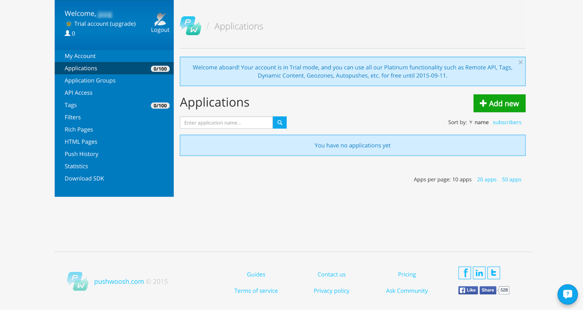Click the Pushwoosh logo in the breadcrumb
583x310 pixels.
click(191, 26)
